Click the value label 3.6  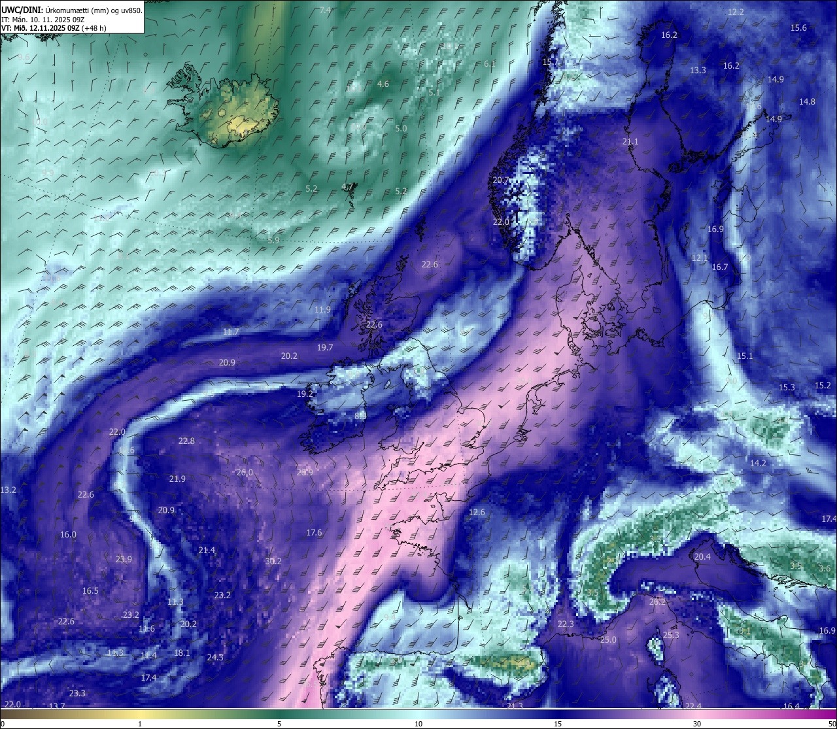pyautogui.click(x=825, y=568)
